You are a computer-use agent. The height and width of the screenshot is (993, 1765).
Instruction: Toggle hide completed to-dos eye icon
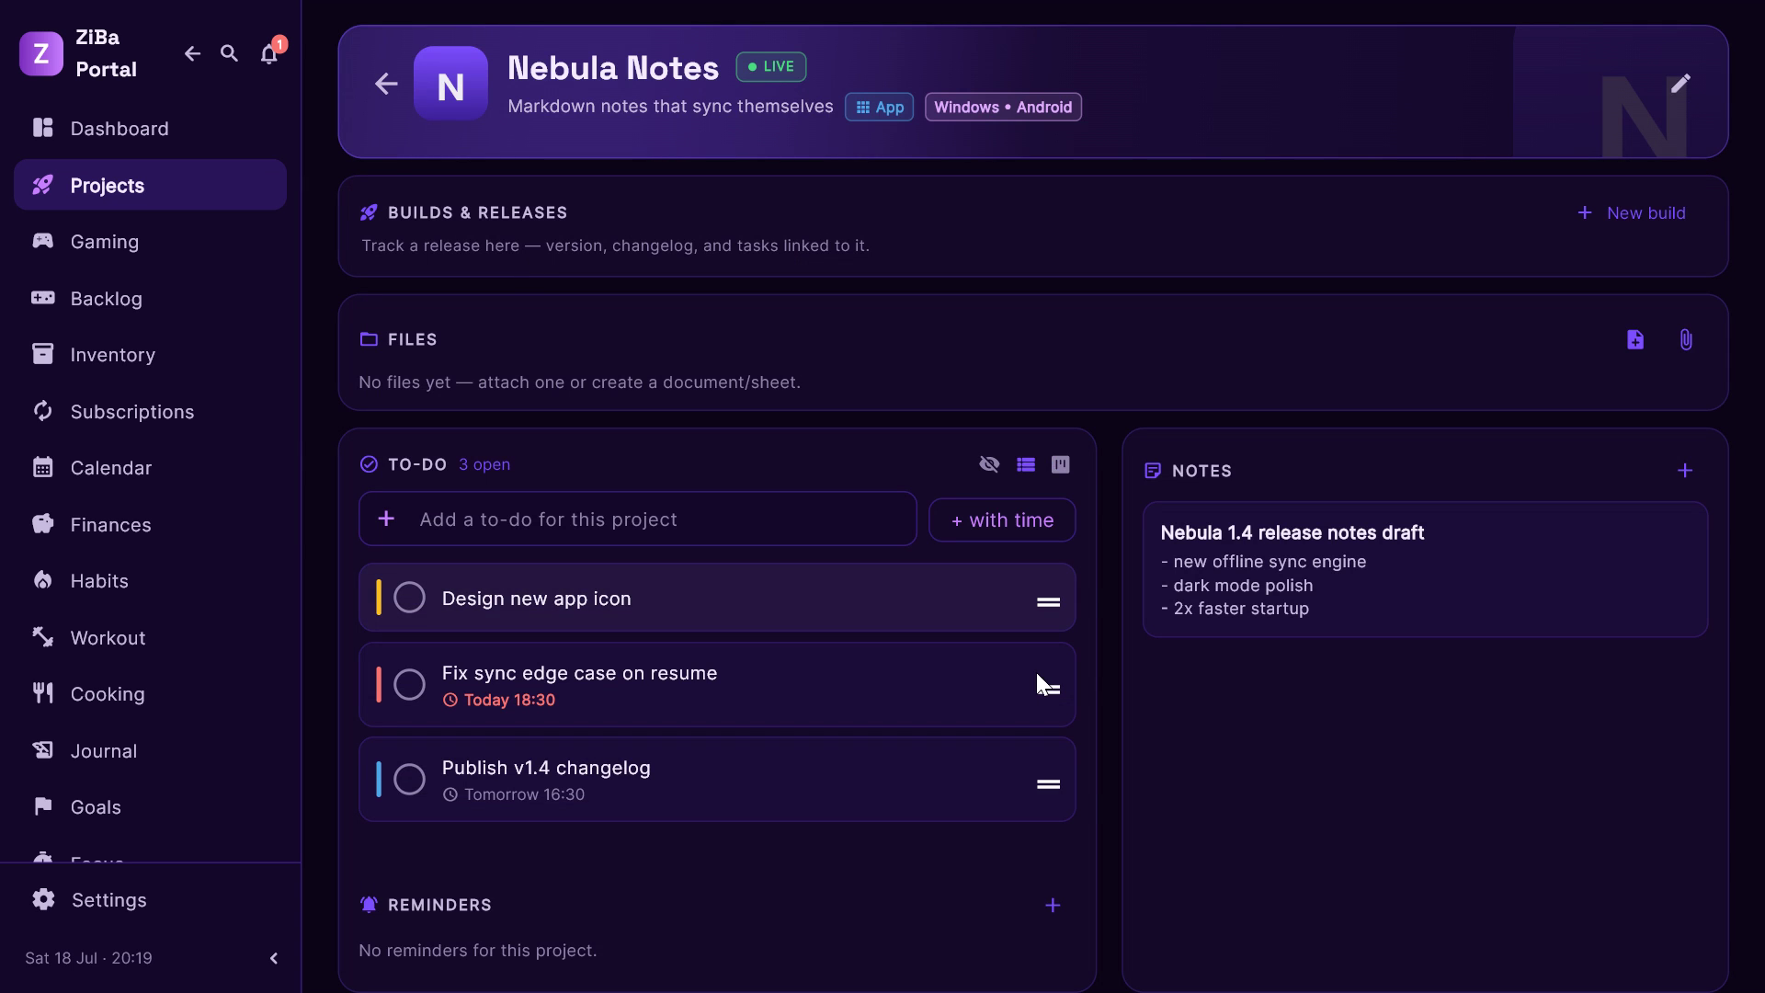click(x=989, y=464)
